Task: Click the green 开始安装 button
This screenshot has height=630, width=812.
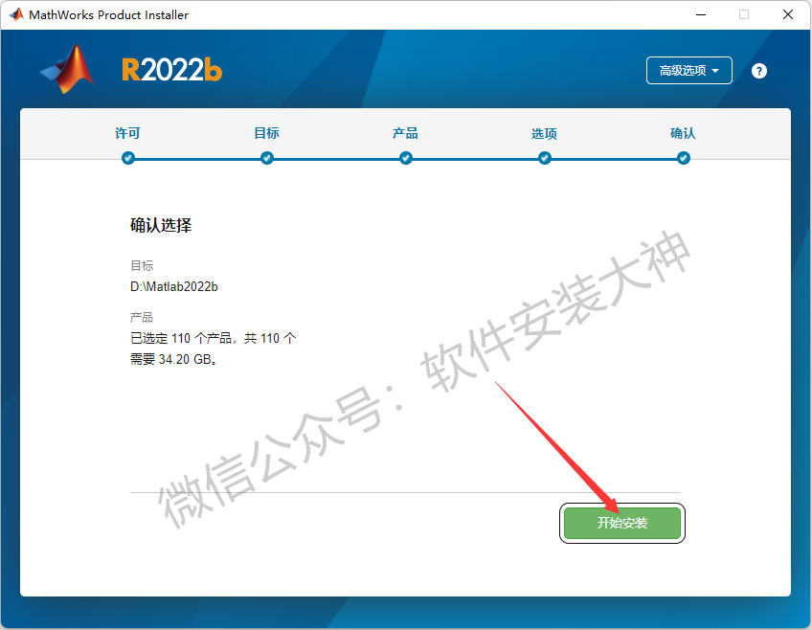Action: click(x=622, y=523)
